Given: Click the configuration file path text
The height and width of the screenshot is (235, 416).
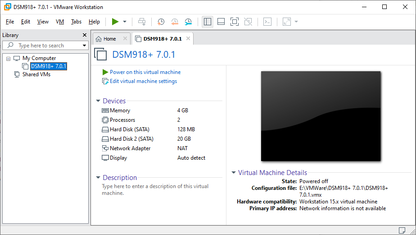Looking at the screenshot, I should [344, 191].
